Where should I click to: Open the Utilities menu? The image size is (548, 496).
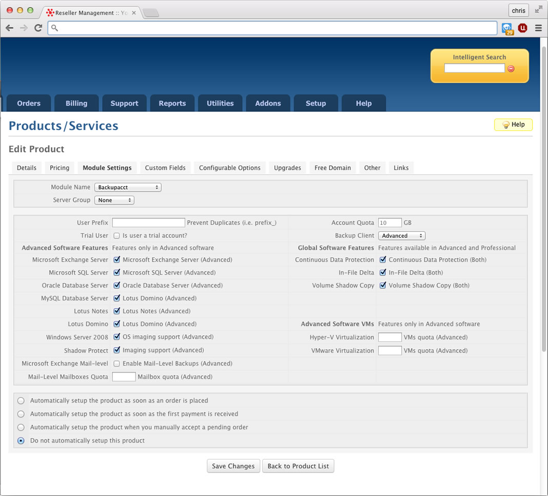(x=220, y=103)
